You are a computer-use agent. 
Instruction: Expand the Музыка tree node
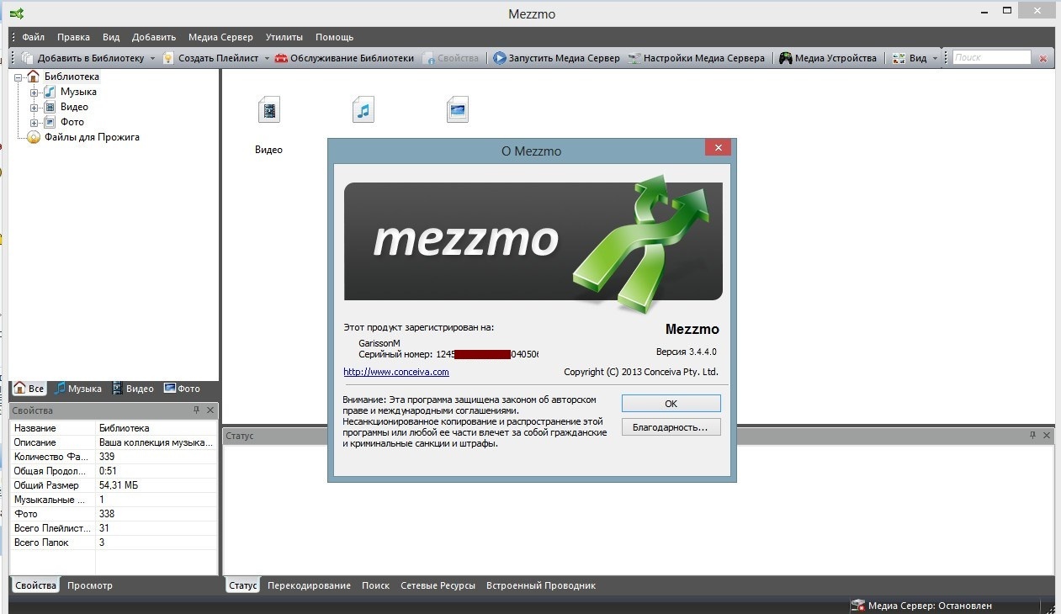pyautogui.click(x=34, y=92)
